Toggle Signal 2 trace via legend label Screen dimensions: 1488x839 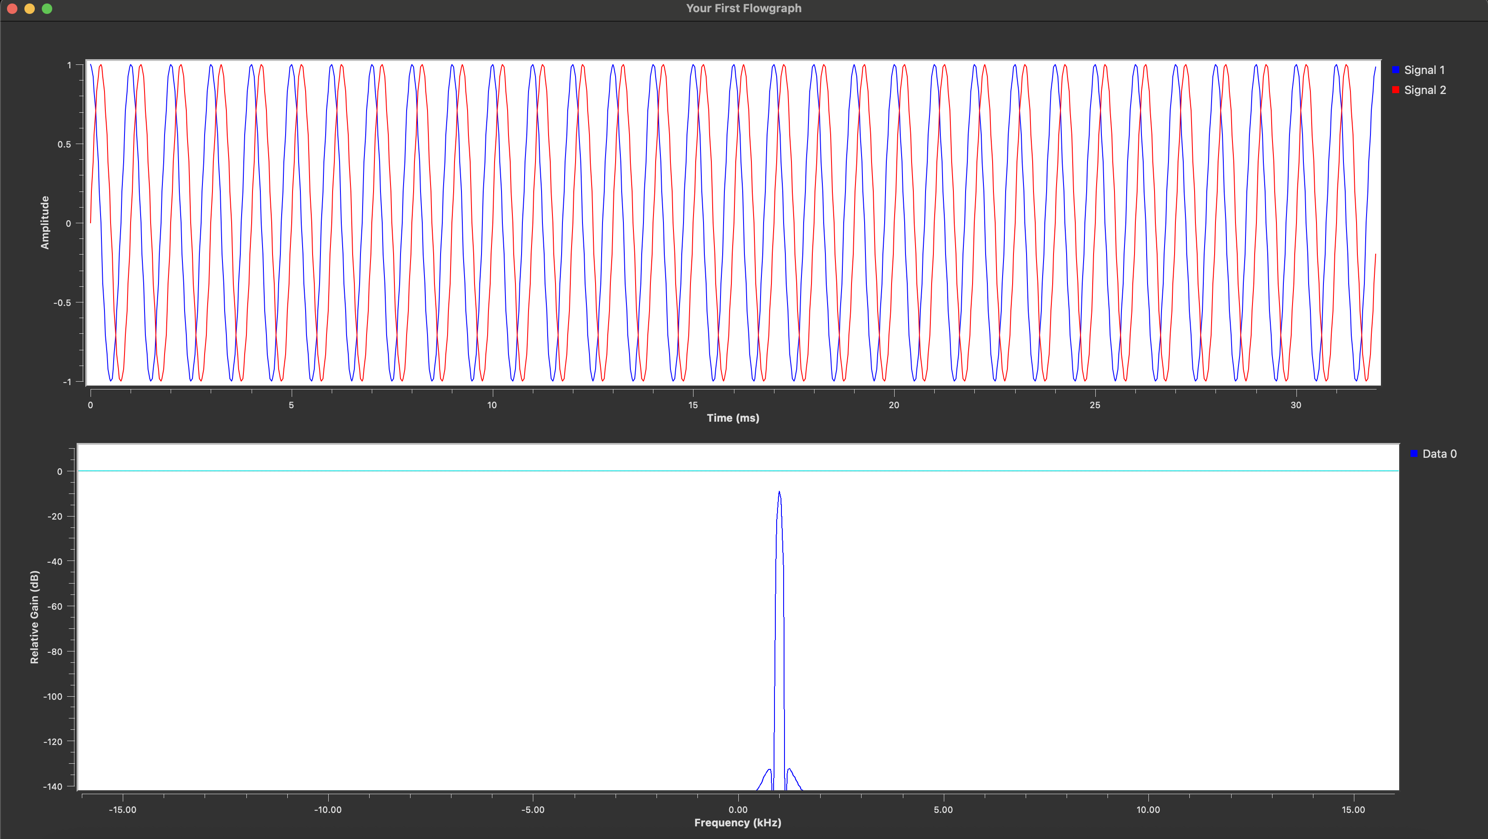point(1424,90)
